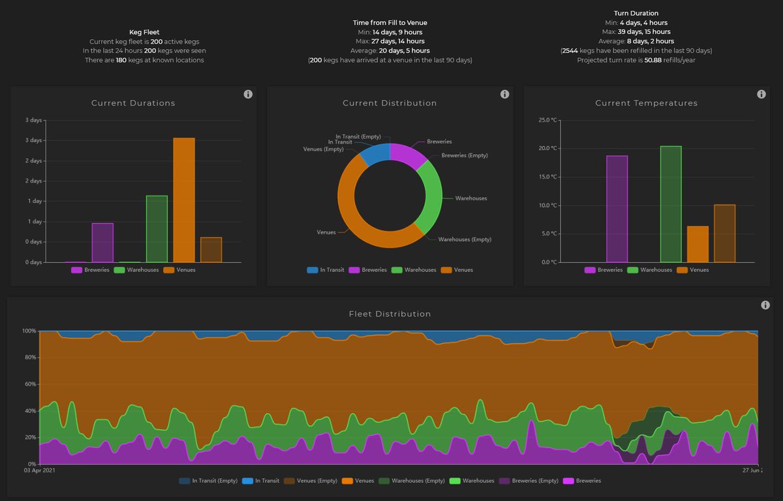Screen dimensions: 783x501
Task: View info for Current Temperatures chart
Action: (761, 94)
